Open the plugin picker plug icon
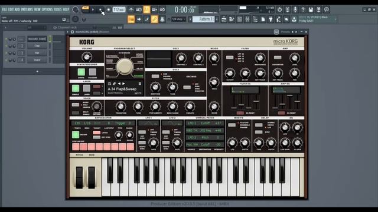The width and height of the screenshot is (378, 212). 271,19
